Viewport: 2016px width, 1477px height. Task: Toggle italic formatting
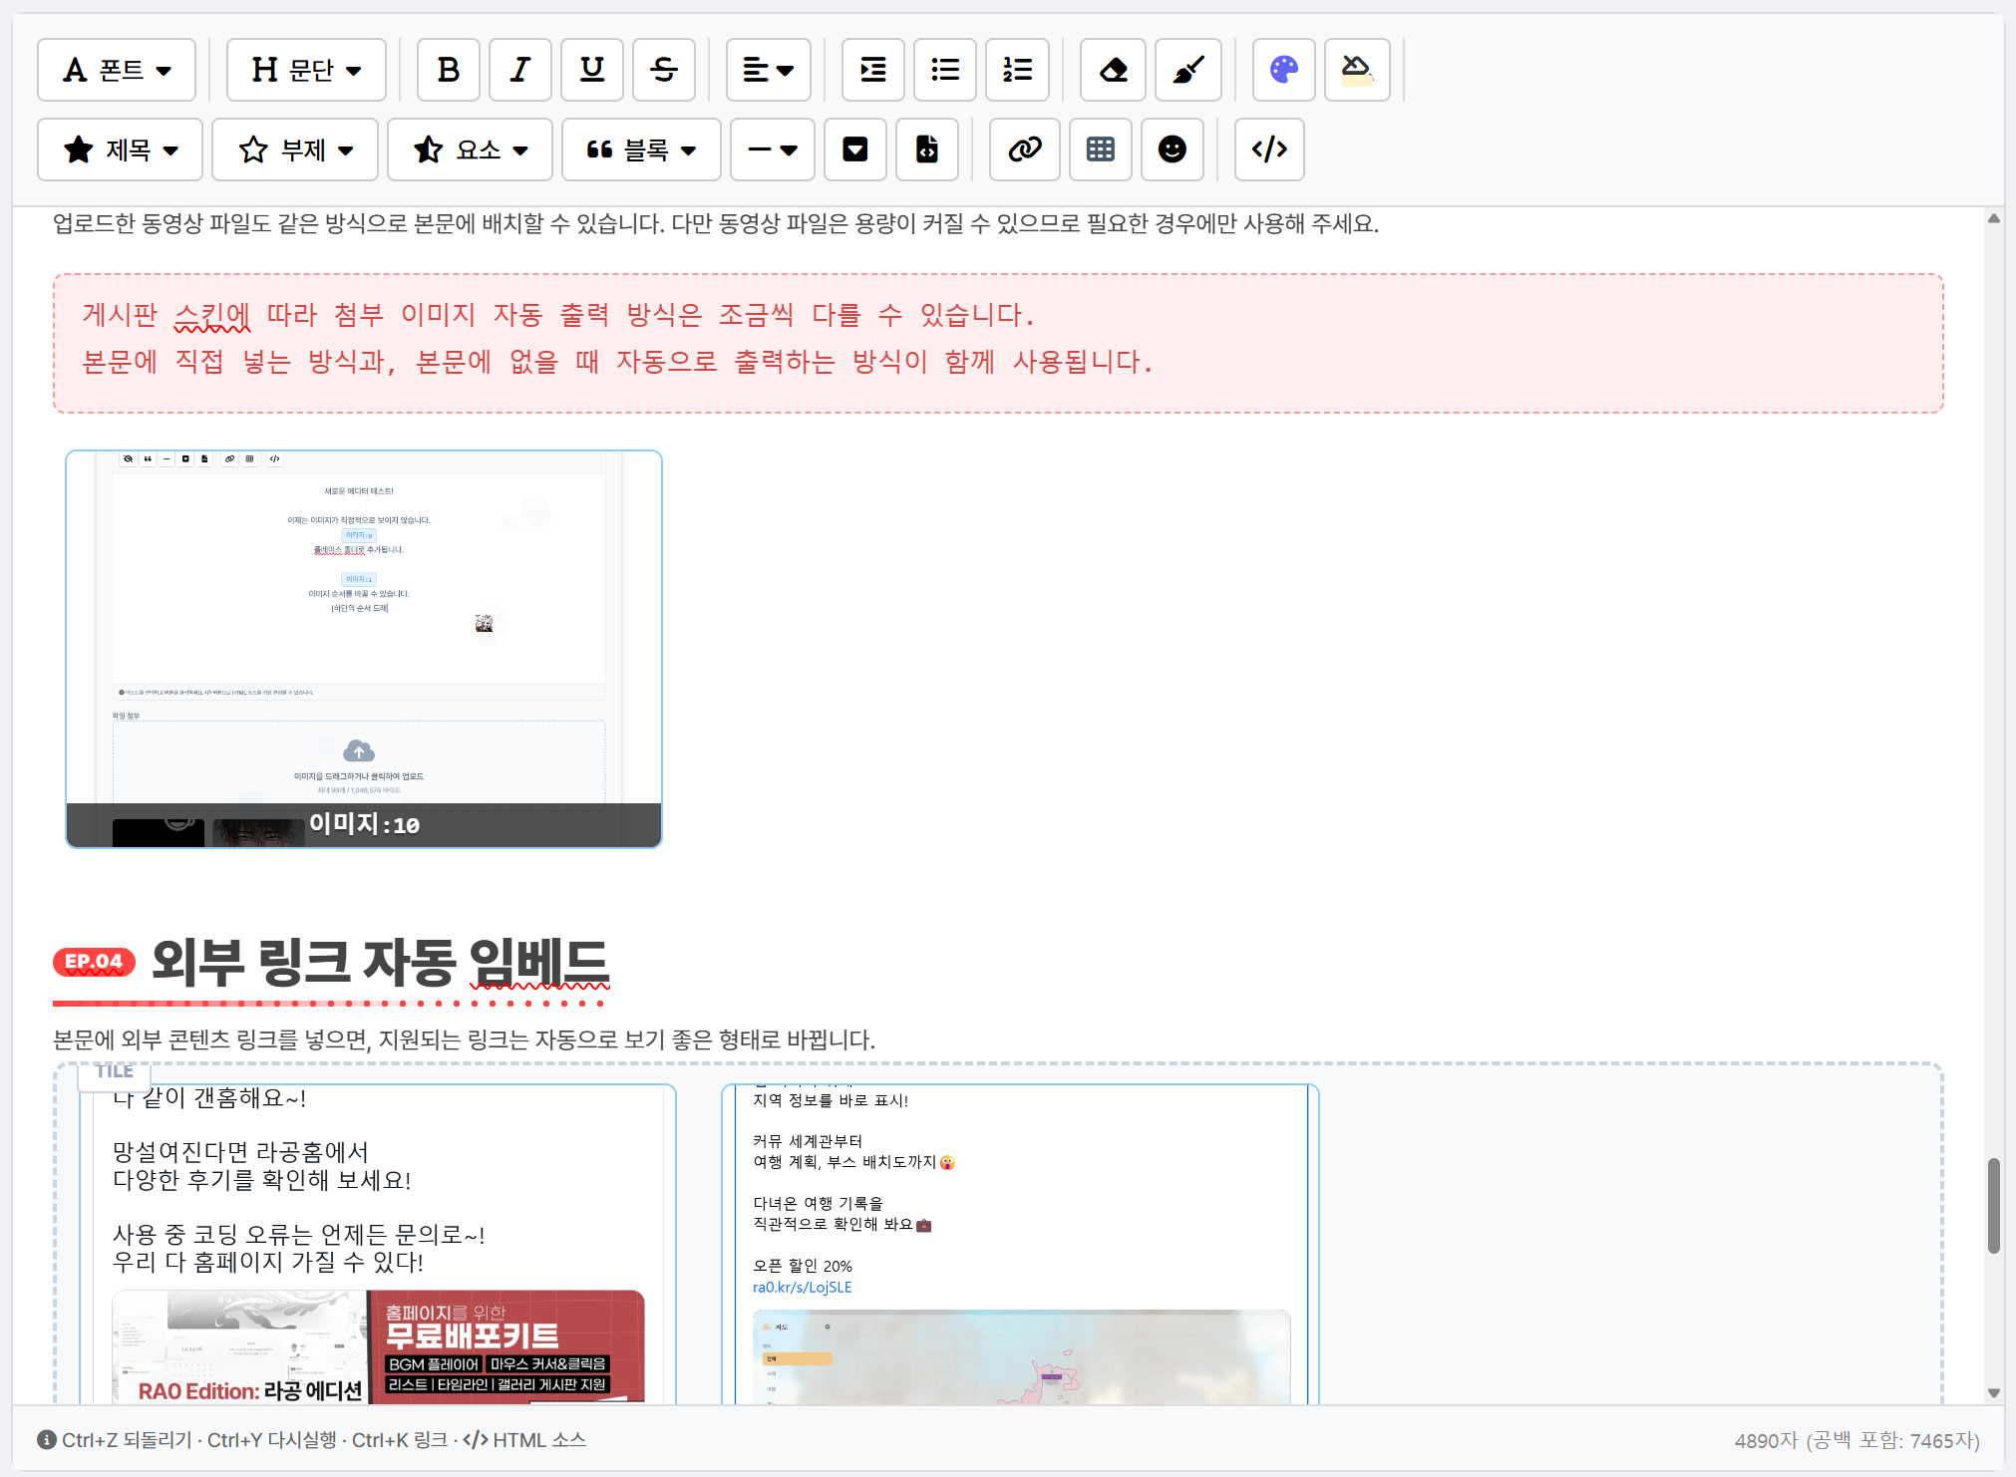pos(520,70)
